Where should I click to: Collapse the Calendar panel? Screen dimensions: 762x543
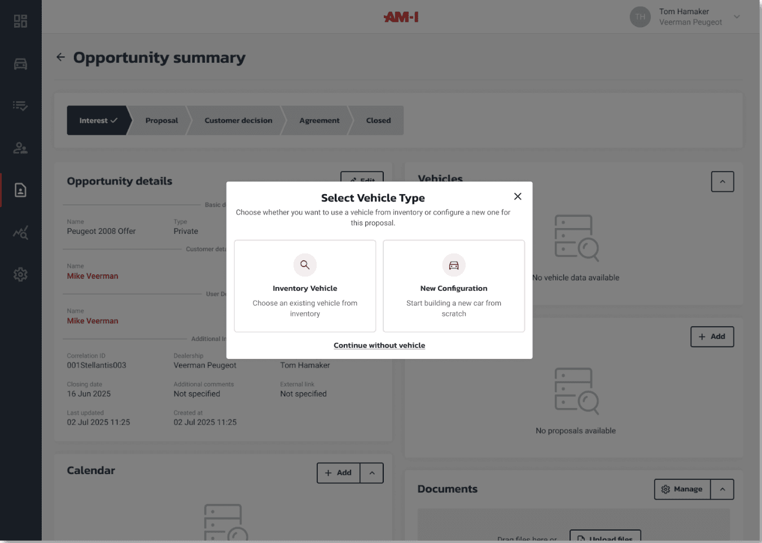[x=372, y=473]
